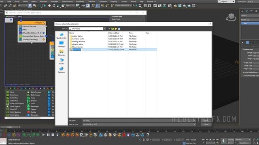Open the Modifier List dropdown
Image resolution: width=259 pixels, height=145 pixels.
pyautogui.click(x=250, y=20)
